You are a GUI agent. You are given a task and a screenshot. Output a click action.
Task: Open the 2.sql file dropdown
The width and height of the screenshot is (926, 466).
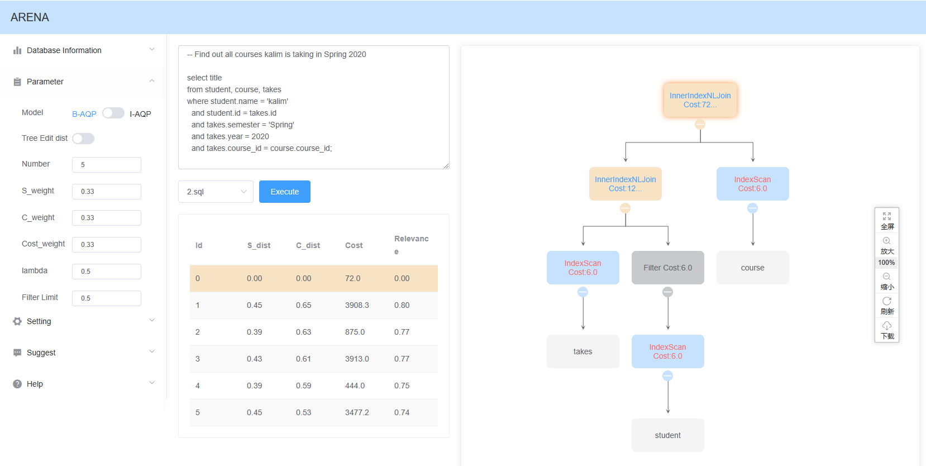[x=216, y=192]
